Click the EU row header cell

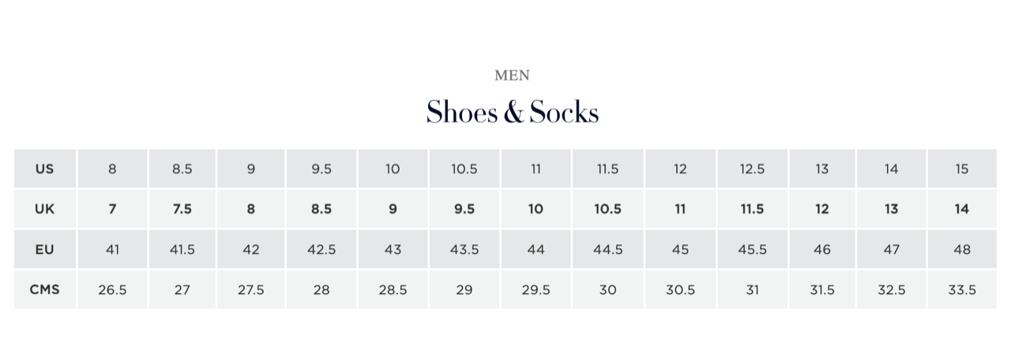pos(45,249)
